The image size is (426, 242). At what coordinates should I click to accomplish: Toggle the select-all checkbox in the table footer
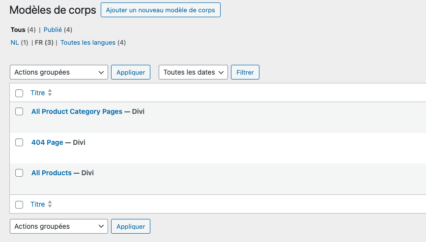19,204
